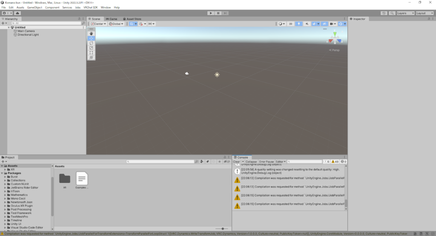Viewport: 436px width, 236px height.
Task: Click the orientation gizmo in Scene view
Action: [335, 39]
